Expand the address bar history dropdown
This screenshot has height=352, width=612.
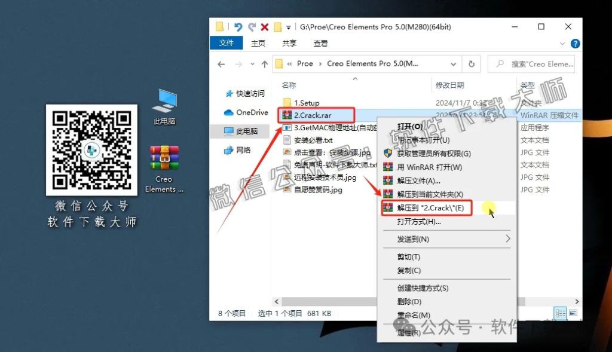point(453,64)
